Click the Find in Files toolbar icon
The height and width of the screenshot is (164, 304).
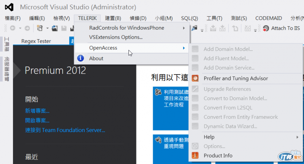194,28
